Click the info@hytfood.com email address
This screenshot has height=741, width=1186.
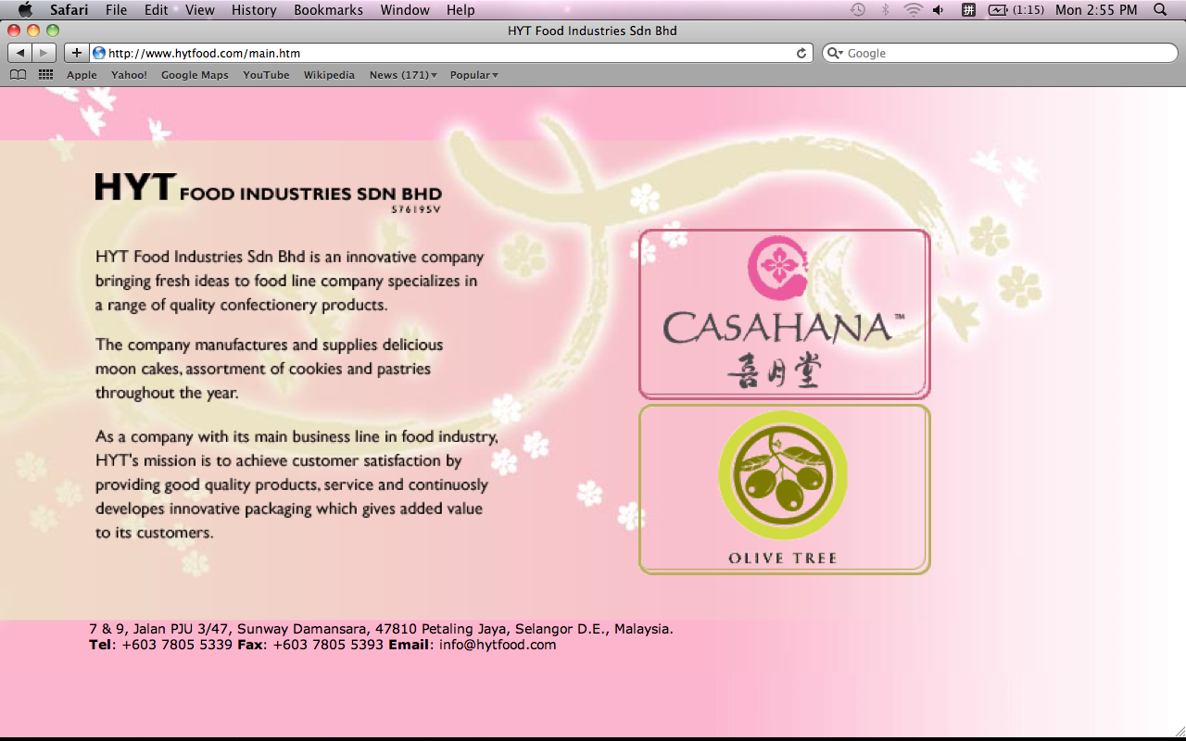(498, 645)
